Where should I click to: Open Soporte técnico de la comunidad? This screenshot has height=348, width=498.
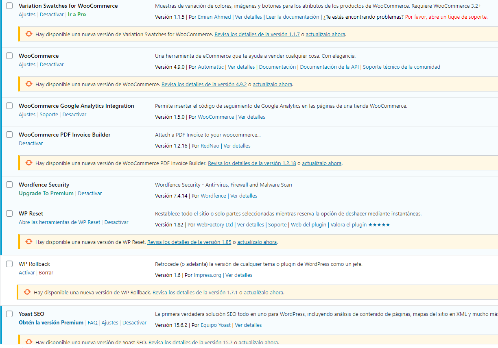pyautogui.click(x=402, y=67)
